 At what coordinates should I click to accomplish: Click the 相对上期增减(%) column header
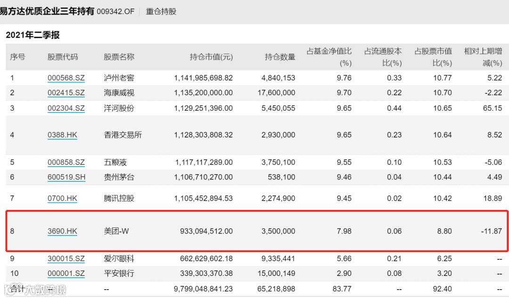pyautogui.click(x=484, y=57)
